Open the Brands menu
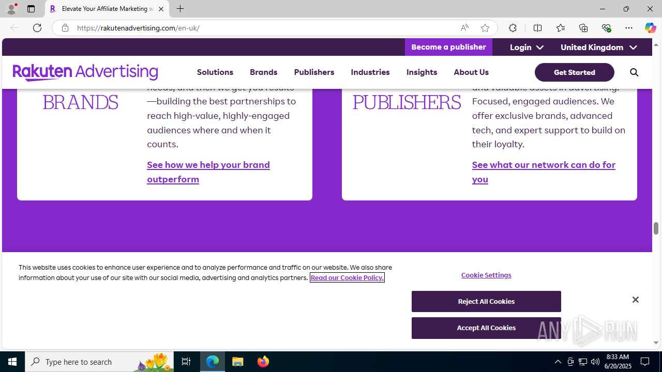This screenshot has height=372, width=662. (263, 72)
